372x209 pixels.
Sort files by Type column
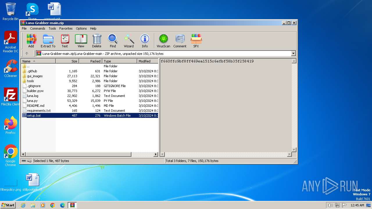click(x=119, y=61)
